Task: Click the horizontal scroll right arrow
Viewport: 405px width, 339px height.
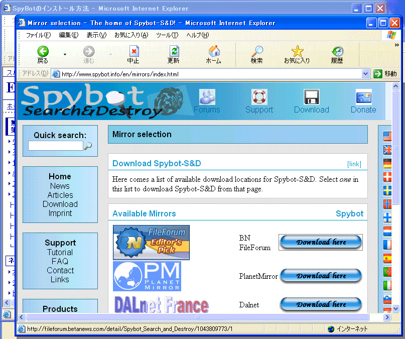Action: pyautogui.click(x=386, y=317)
